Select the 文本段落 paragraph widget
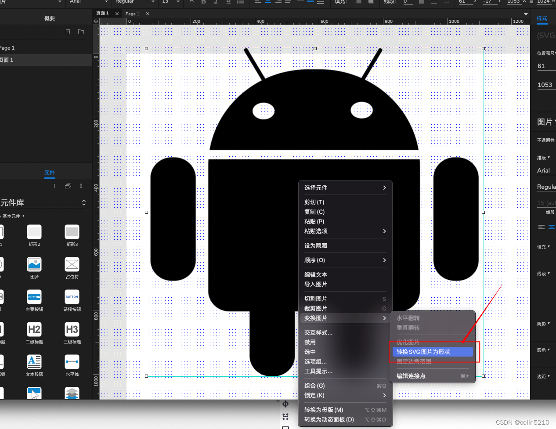 click(x=34, y=365)
